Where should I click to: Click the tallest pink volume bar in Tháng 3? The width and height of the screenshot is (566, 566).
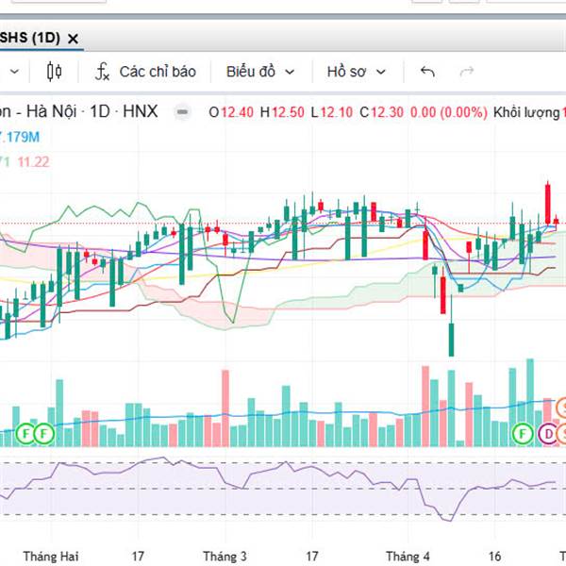225,408
